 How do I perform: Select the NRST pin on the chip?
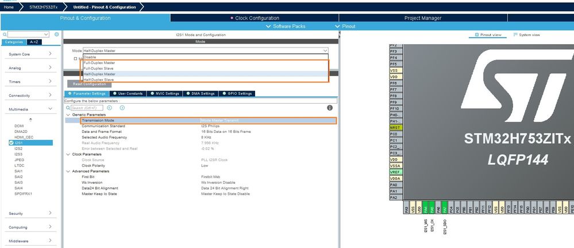pyautogui.click(x=396, y=128)
